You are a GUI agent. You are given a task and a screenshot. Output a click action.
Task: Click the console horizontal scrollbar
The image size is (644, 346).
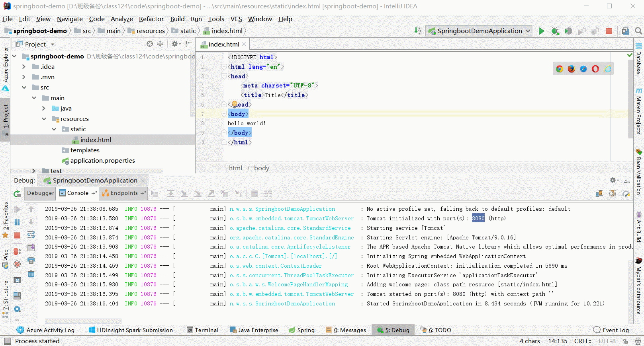[83, 321]
